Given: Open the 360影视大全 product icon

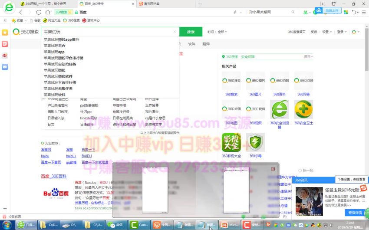Looking at the screenshot, I should tap(231, 142).
